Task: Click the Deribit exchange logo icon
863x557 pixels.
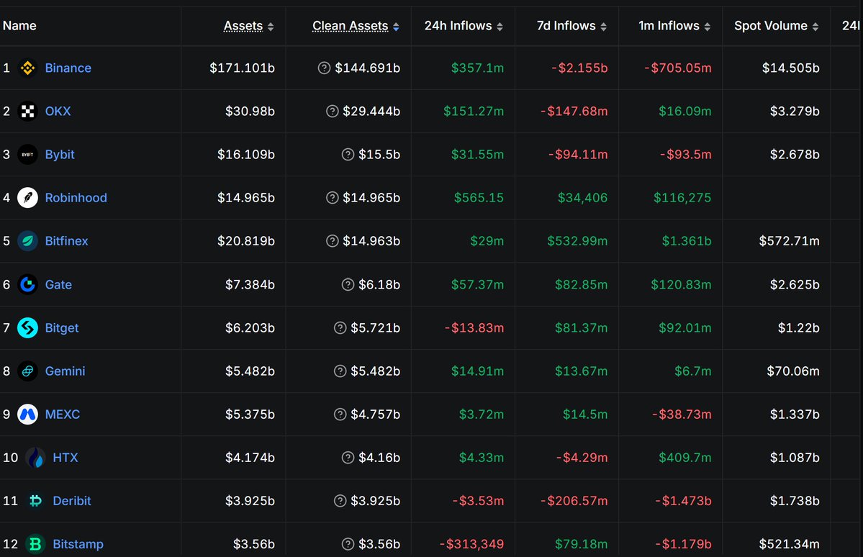Action: 35,501
